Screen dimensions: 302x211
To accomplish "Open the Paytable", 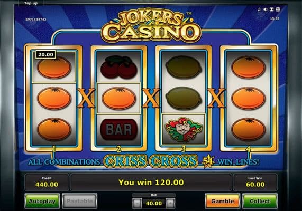I will pos(79,201).
